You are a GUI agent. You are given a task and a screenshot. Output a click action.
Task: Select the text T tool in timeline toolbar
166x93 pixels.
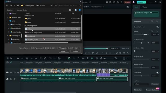pos(41,58)
